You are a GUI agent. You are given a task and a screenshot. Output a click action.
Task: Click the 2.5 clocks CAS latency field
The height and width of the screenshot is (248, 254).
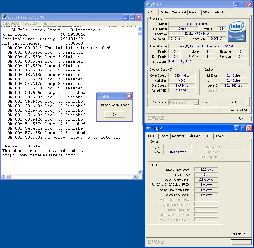click(x=206, y=180)
